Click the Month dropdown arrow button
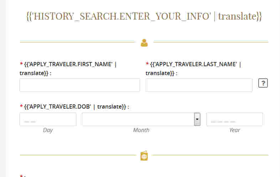Viewport: 280px width, 177px height. point(197,119)
